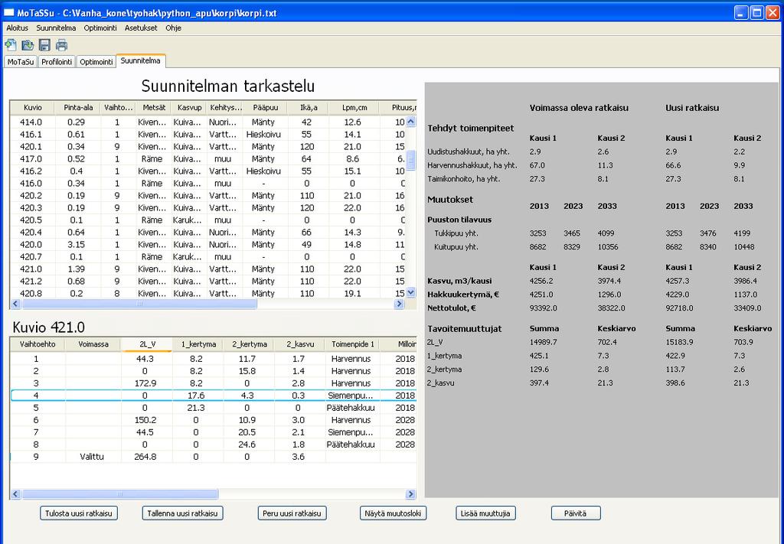Click the Näytä muutosloki button
Viewport: 784px width, 544px height.
(x=393, y=513)
